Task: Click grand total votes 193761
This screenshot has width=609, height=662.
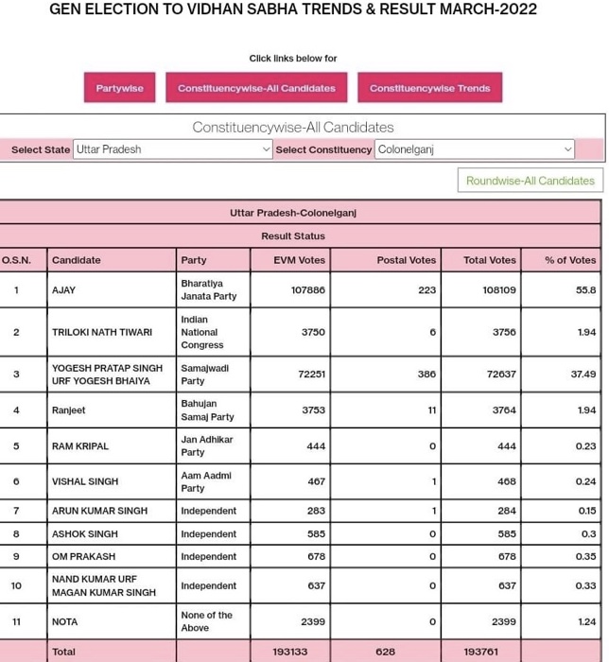Action: point(481,652)
